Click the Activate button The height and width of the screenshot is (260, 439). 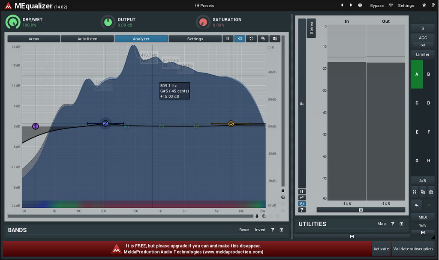(x=381, y=249)
